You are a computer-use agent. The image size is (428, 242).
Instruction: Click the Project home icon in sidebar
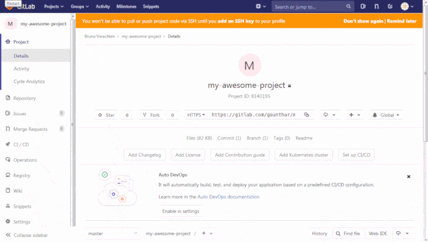pos(8,41)
